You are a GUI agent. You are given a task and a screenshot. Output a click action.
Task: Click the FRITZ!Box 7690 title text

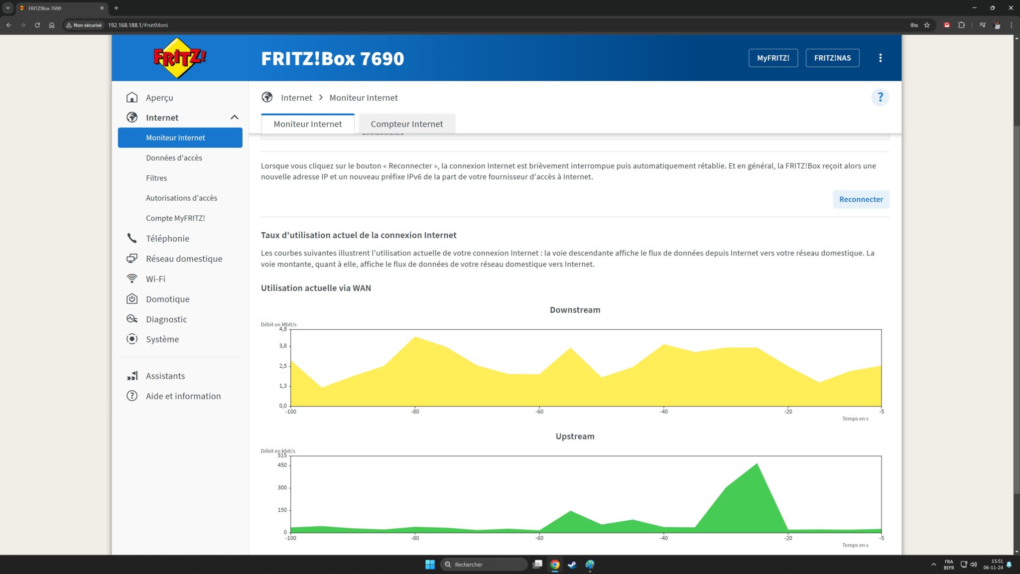(x=332, y=58)
